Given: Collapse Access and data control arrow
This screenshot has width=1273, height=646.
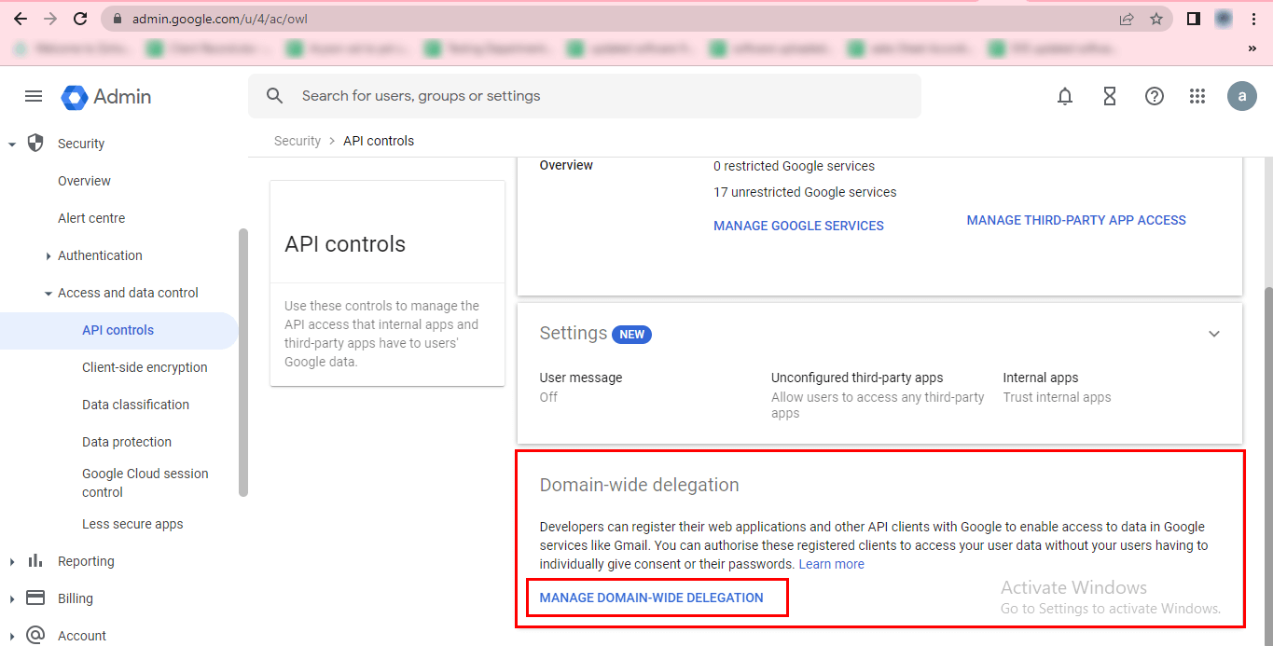Looking at the screenshot, I should point(48,293).
